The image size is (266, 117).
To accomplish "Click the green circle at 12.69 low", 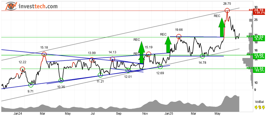I will click(160, 67).
